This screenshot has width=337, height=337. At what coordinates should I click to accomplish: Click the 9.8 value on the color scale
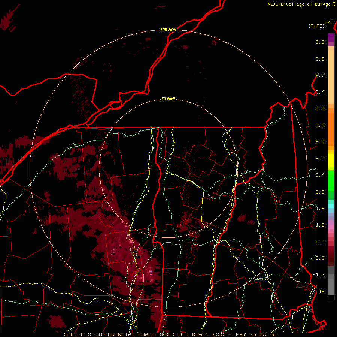coord(320,42)
